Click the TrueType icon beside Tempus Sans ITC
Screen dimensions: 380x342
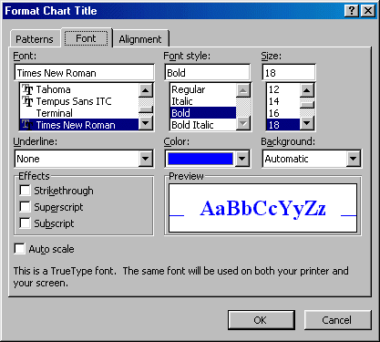tap(27, 101)
